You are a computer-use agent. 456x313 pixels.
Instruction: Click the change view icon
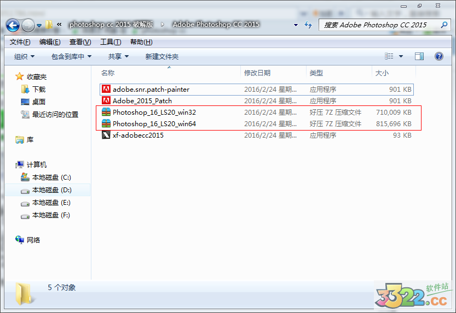[389, 56]
